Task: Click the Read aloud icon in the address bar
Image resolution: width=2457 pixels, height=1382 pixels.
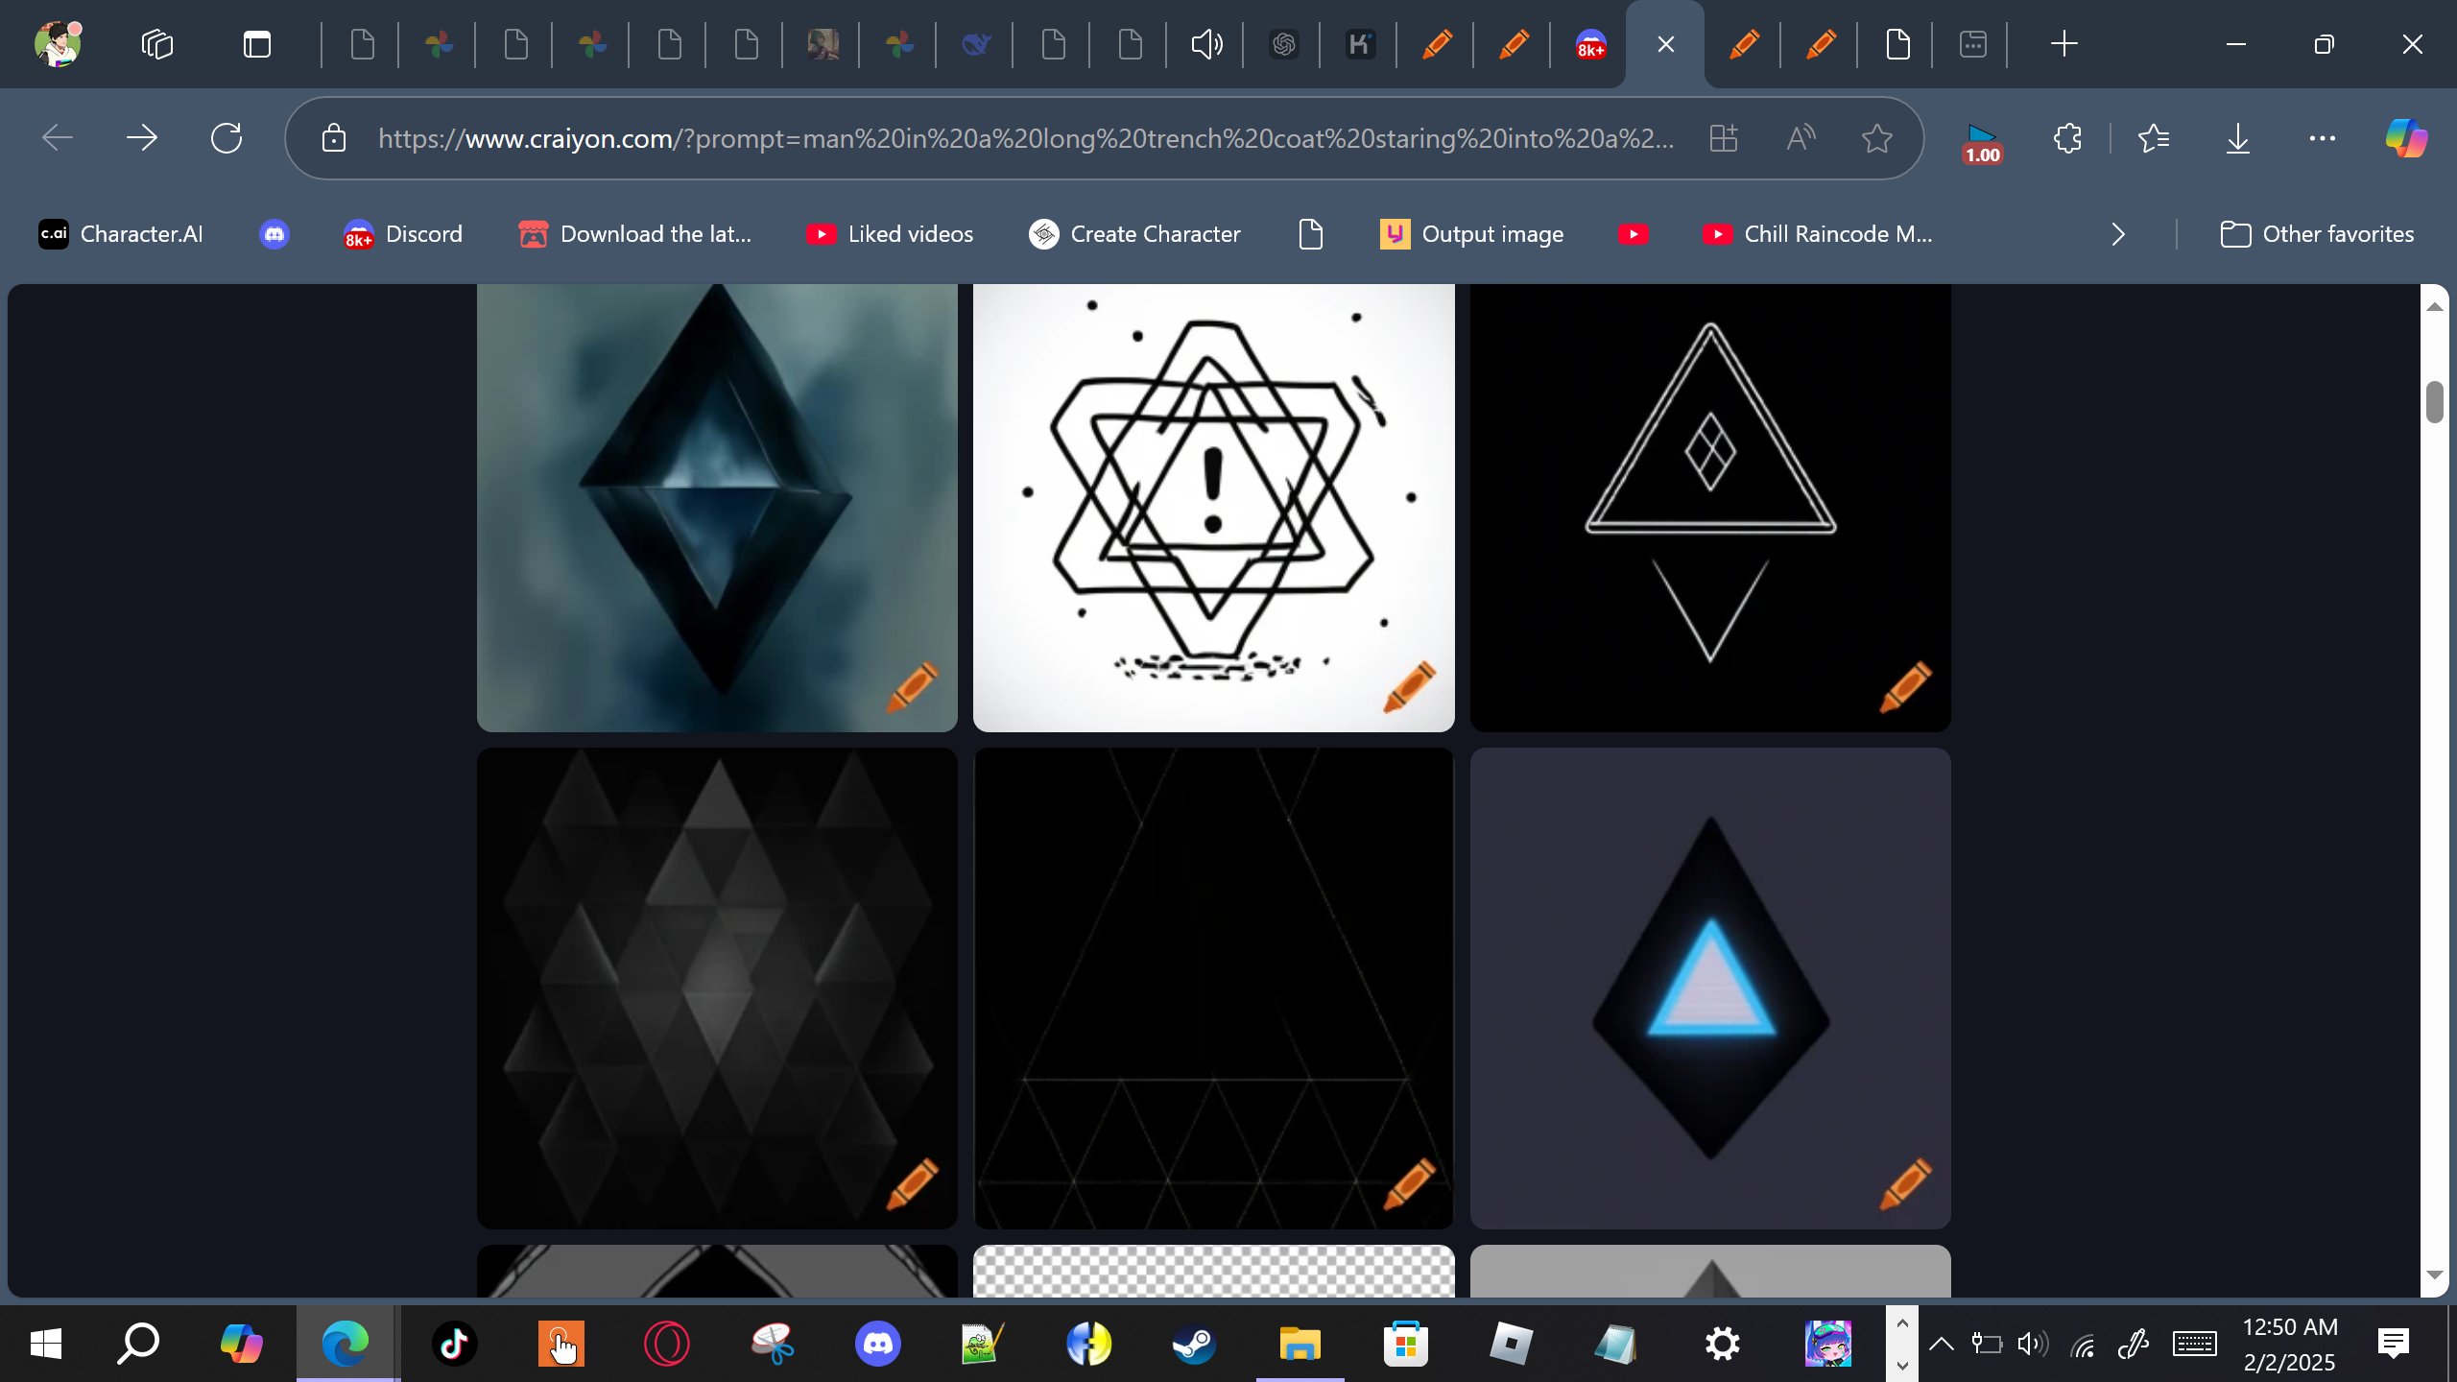Action: point(1801,138)
